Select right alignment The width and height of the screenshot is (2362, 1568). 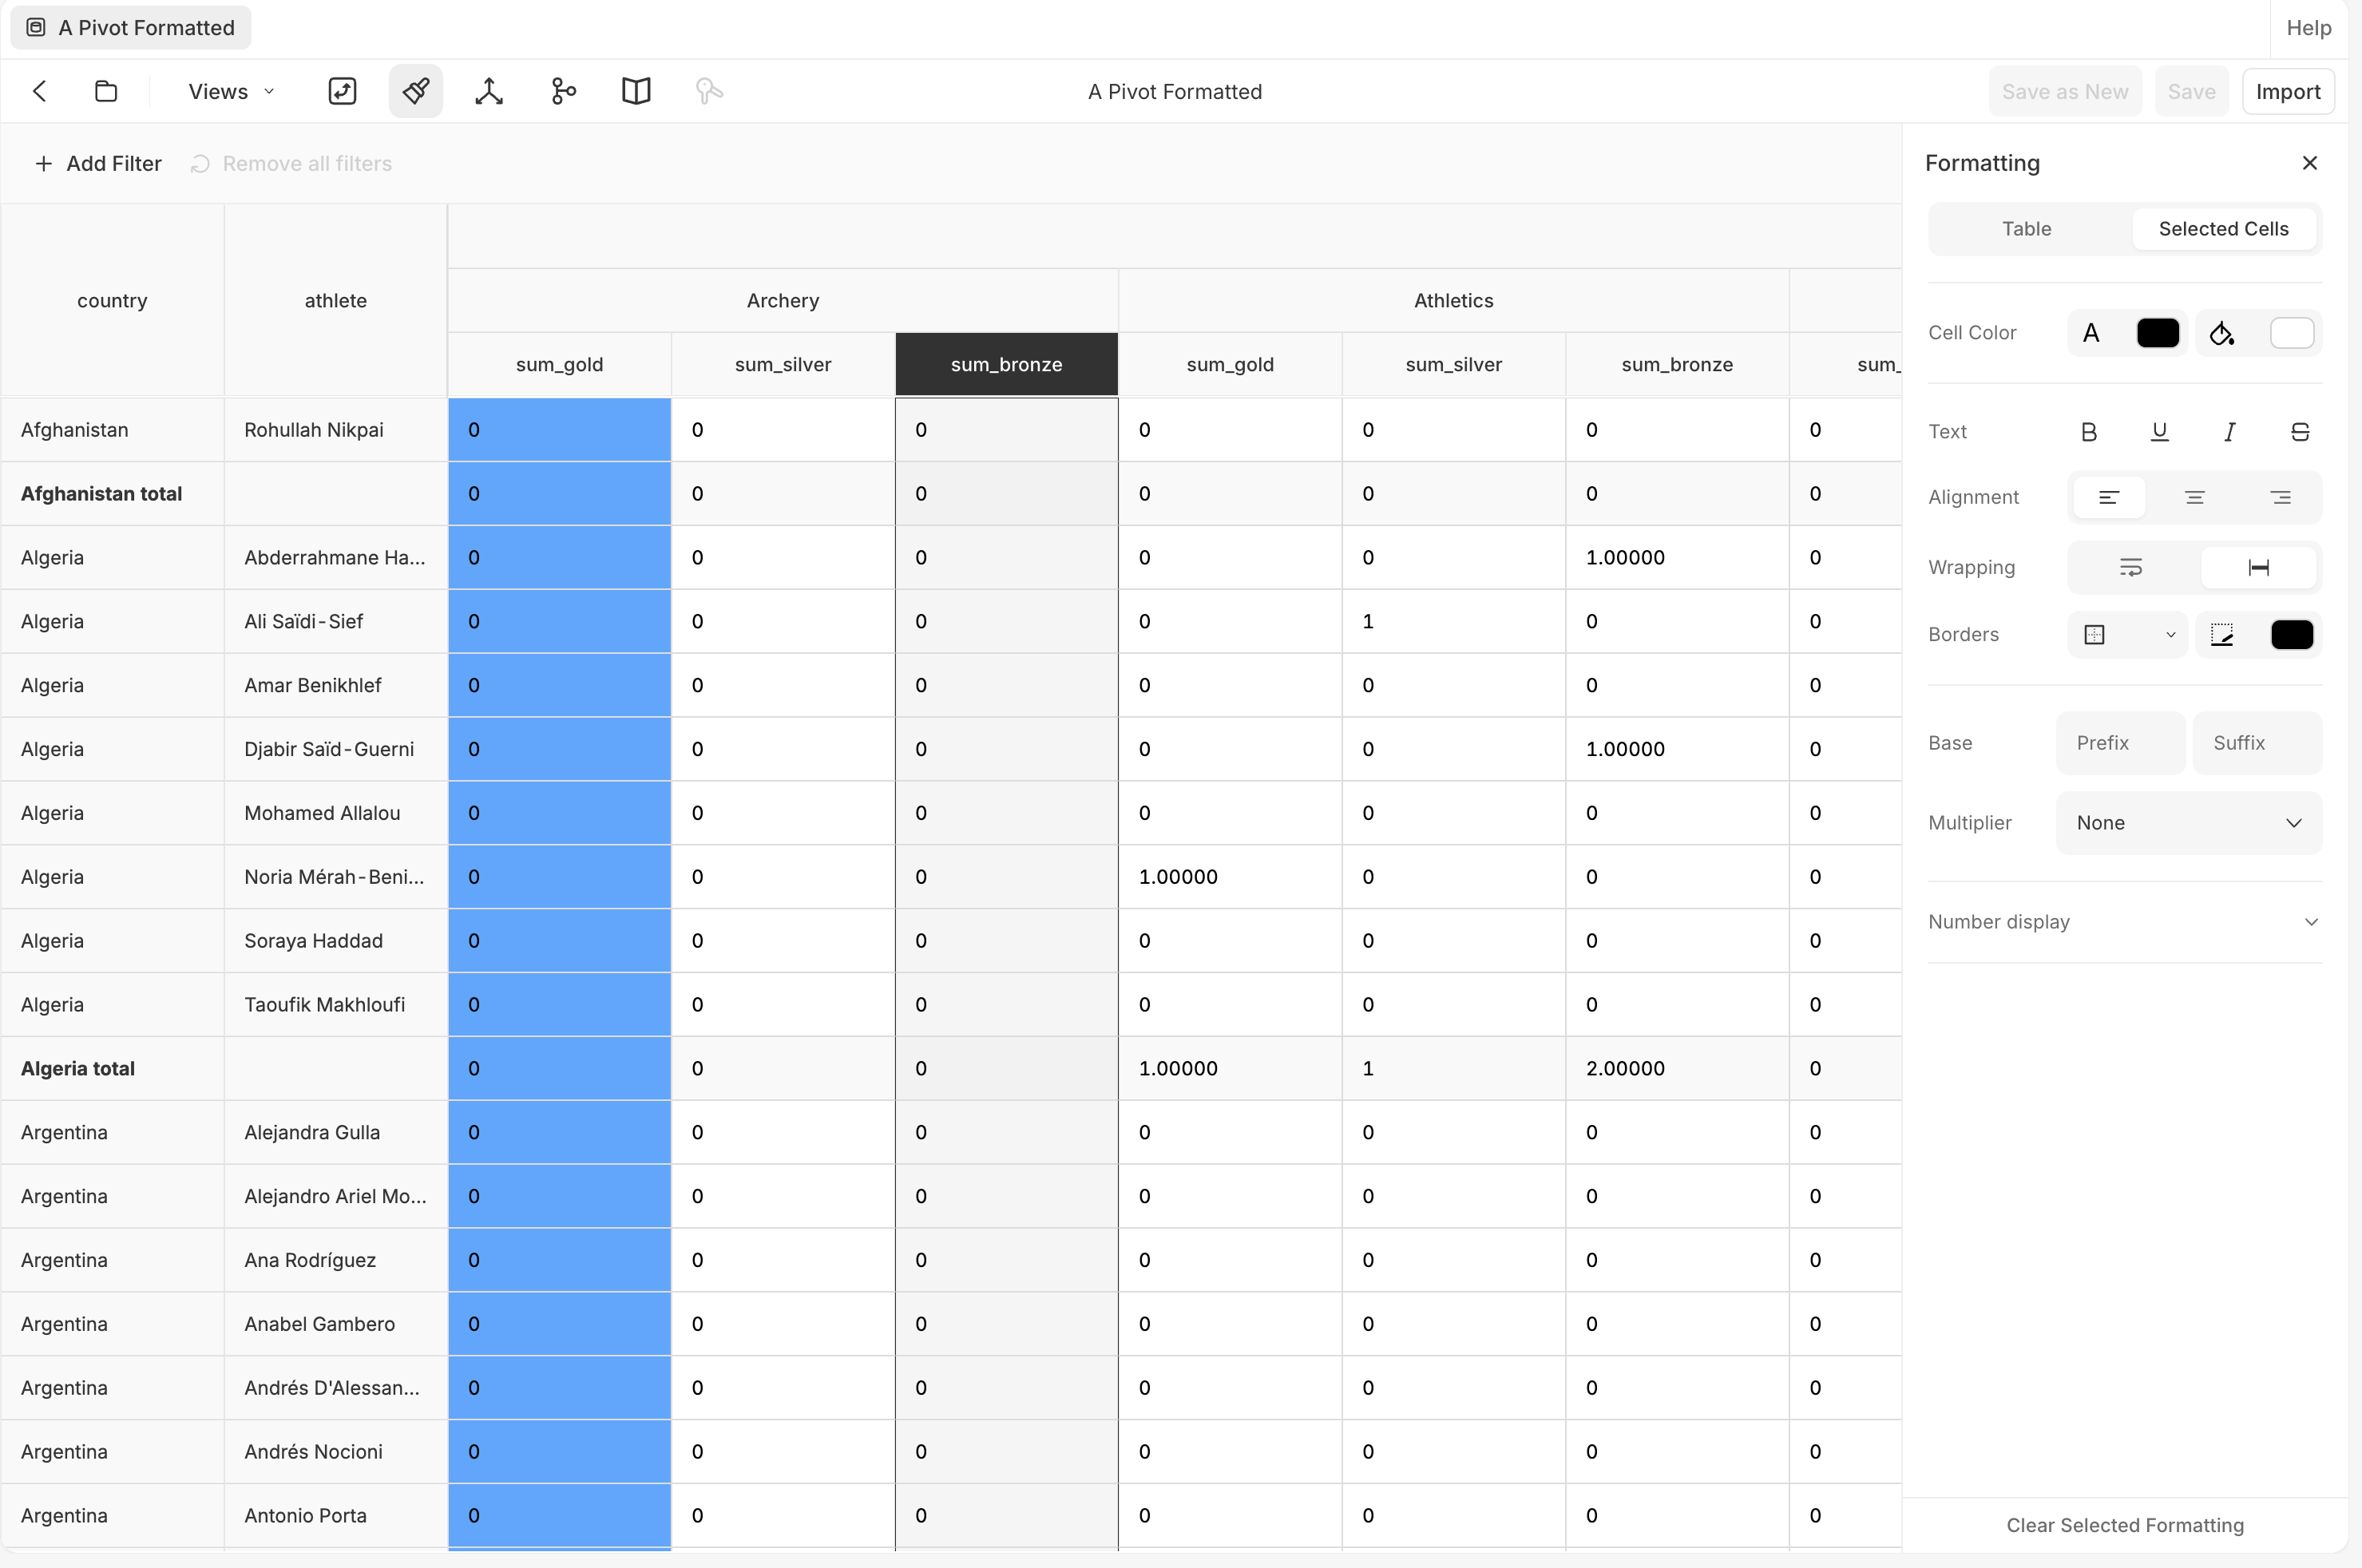(2281, 498)
